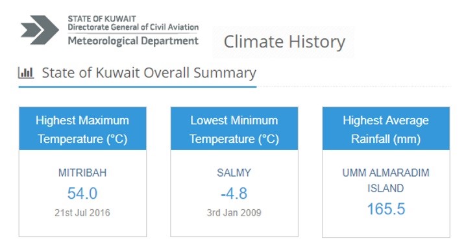This screenshot has width=466, height=252.
Task: Click the bar chart icon beside Overall Summary
Action: [26, 73]
